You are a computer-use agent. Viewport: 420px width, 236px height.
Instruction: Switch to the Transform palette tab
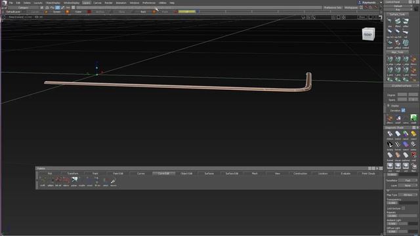point(73,173)
